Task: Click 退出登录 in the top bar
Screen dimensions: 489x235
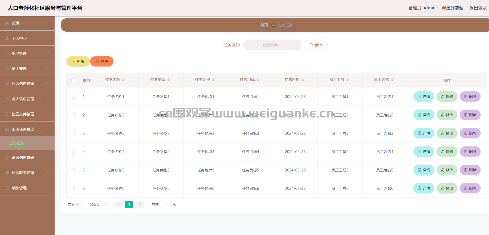Action: (478, 8)
